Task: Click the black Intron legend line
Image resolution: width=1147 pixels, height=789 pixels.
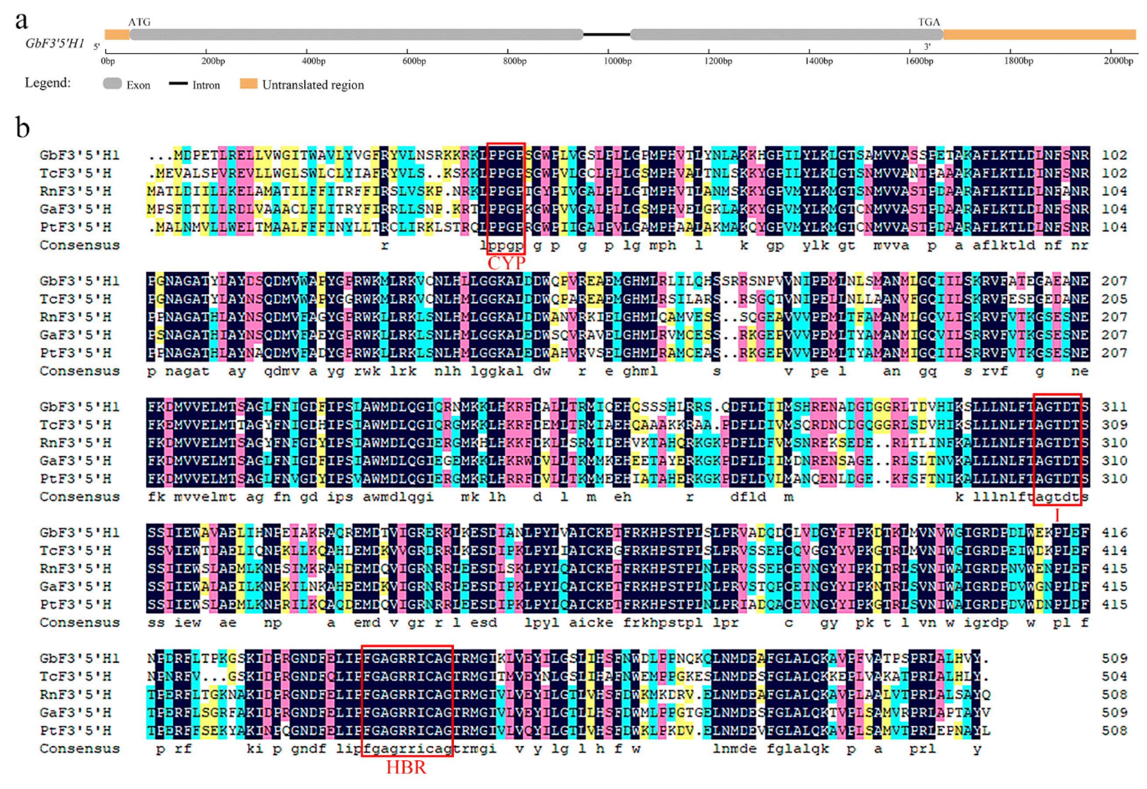Action: tap(178, 84)
